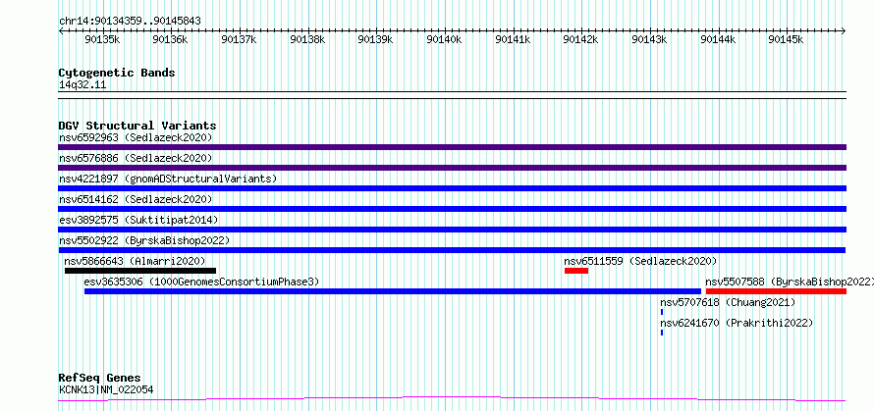Click the tiny blue nsv6241670 marker
The width and height of the screenshot is (874, 411).
click(662, 333)
